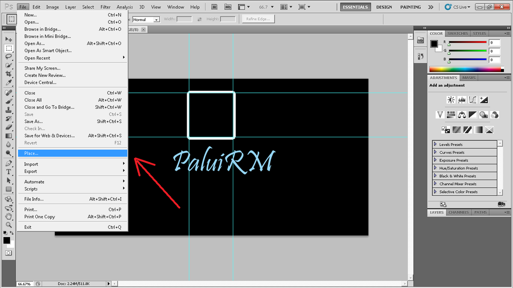The width and height of the screenshot is (513, 288).
Task: Add an Exposure adjustment
Action: [x=484, y=100]
